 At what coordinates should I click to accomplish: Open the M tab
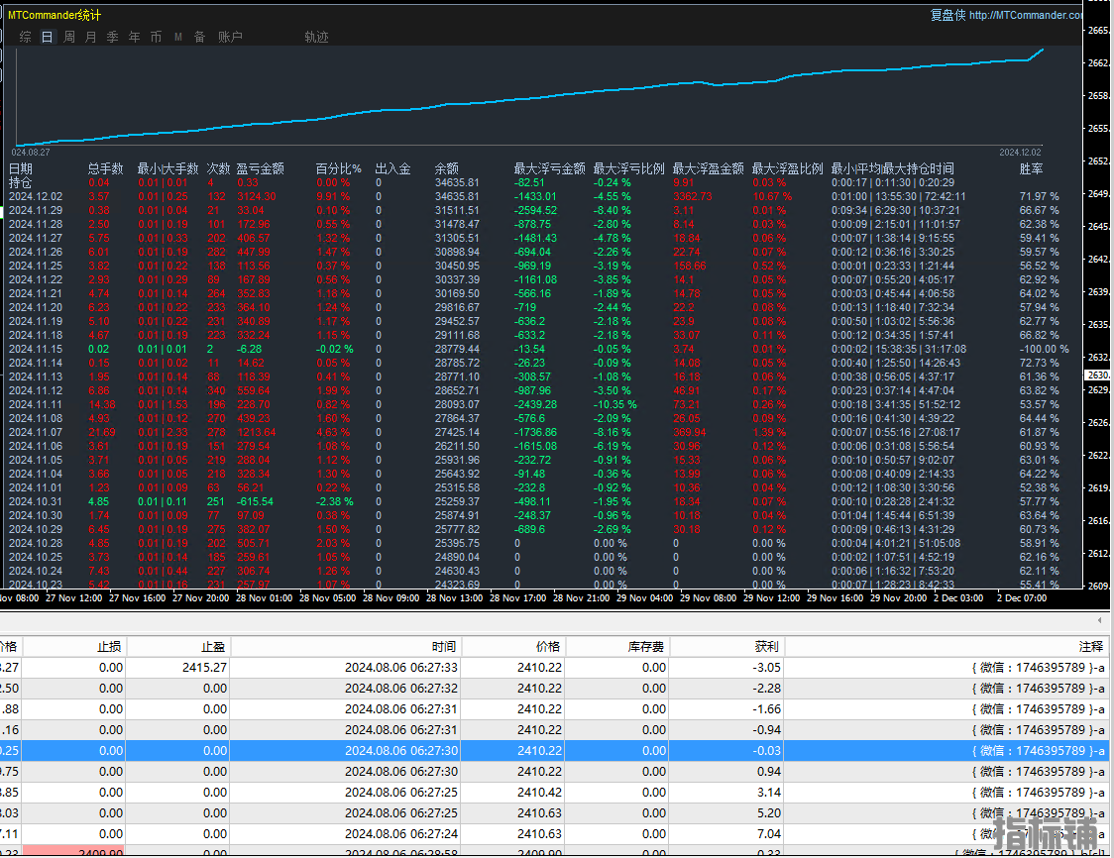click(178, 37)
